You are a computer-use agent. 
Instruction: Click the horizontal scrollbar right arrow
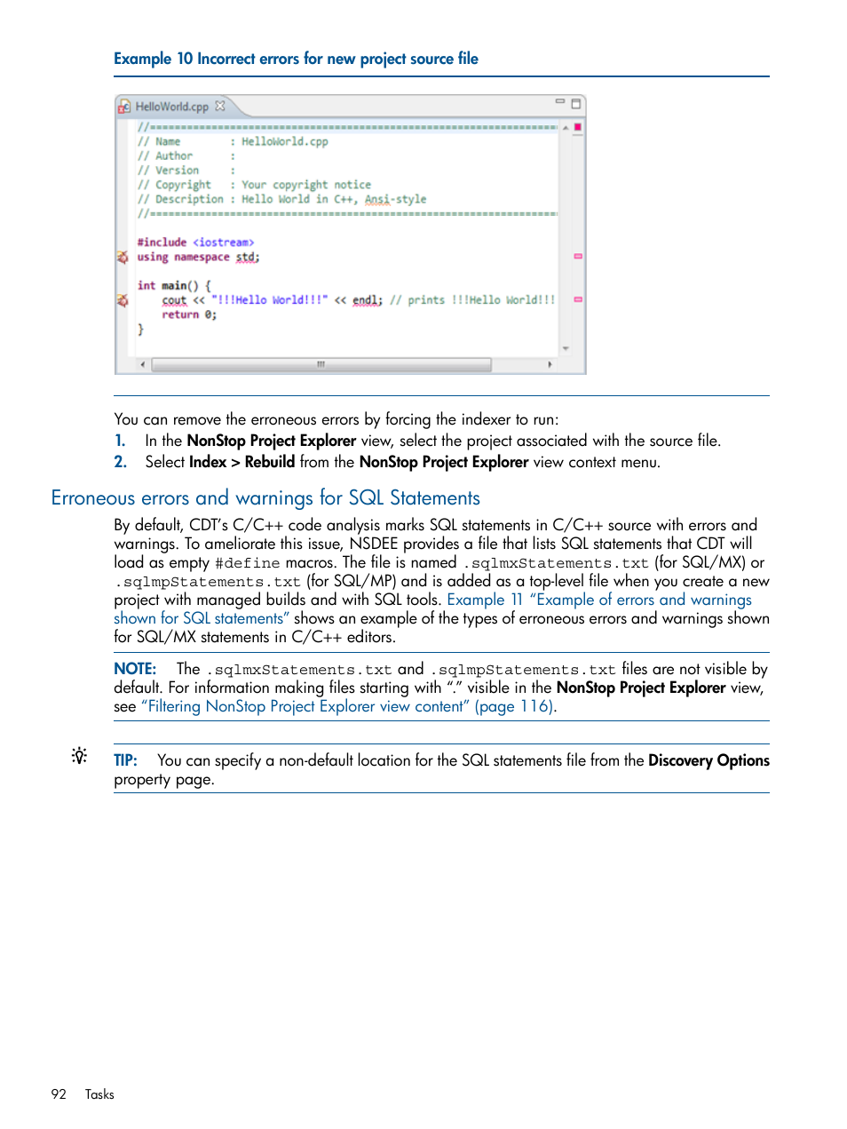tap(550, 364)
